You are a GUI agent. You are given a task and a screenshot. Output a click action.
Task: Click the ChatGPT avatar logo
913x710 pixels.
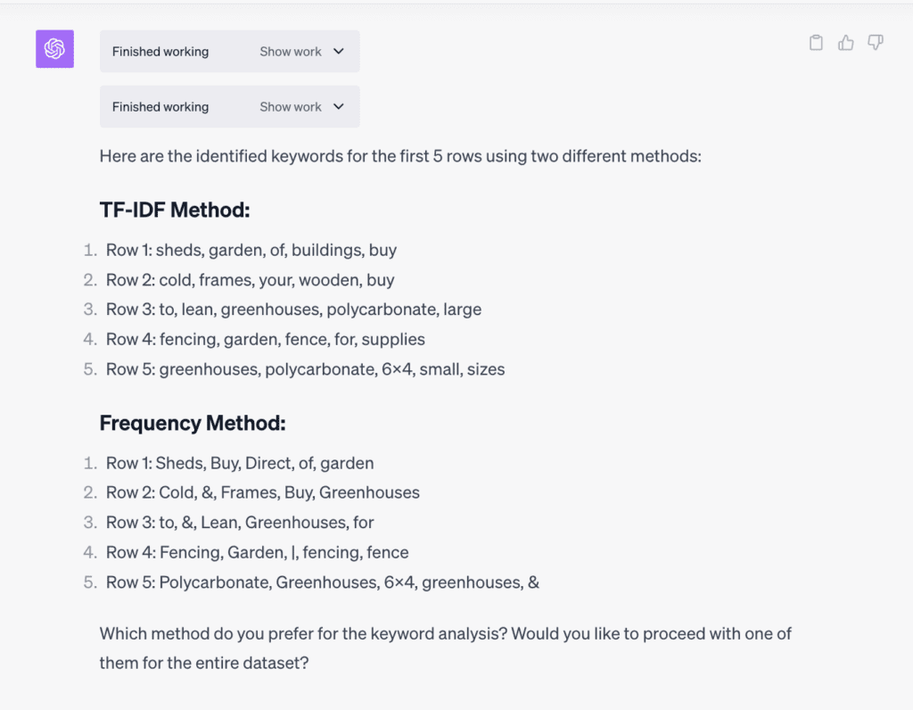point(54,49)
